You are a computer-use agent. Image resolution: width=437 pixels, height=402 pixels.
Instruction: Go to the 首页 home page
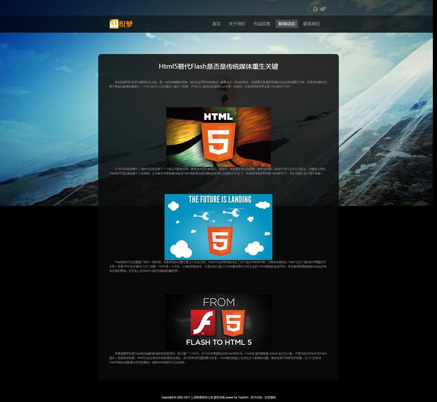tap(216, 24)
